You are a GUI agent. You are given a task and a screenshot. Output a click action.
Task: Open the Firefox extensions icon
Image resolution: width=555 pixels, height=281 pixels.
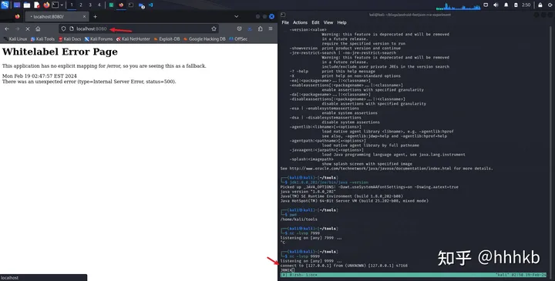coord(261,29)
